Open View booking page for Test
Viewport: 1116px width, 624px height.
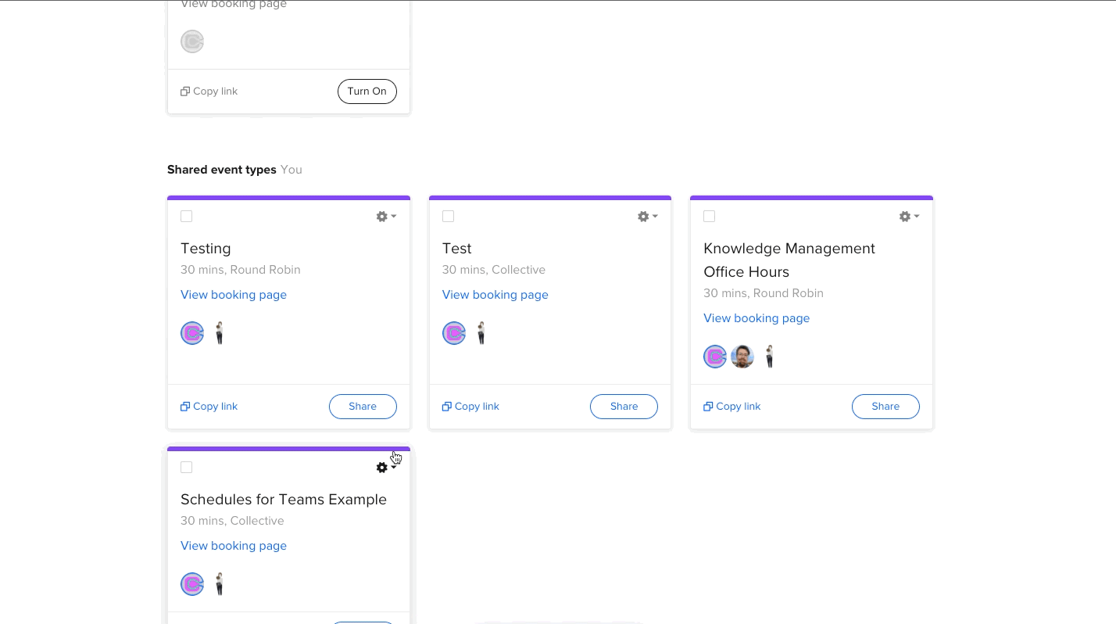pyautogui.click(x=495, y=295)
